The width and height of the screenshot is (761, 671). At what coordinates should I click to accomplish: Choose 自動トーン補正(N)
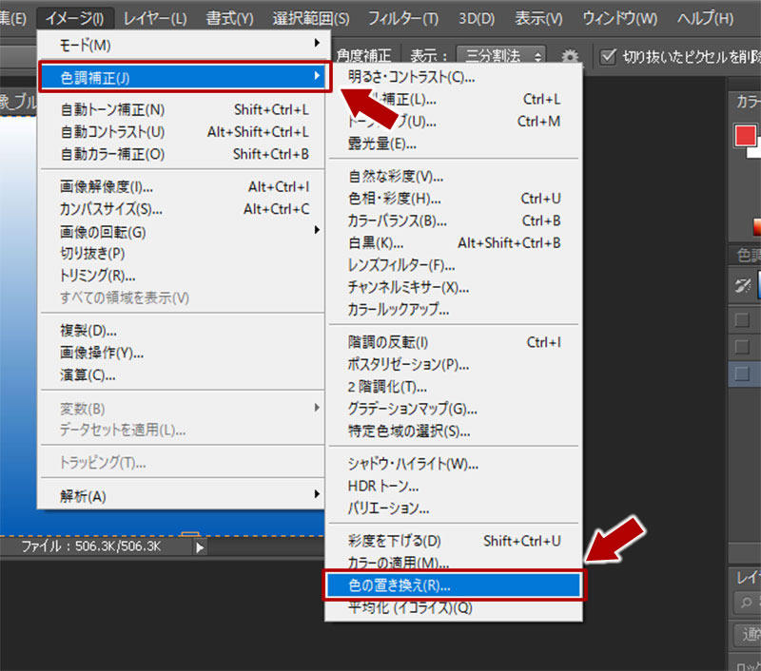click(184, 109)
